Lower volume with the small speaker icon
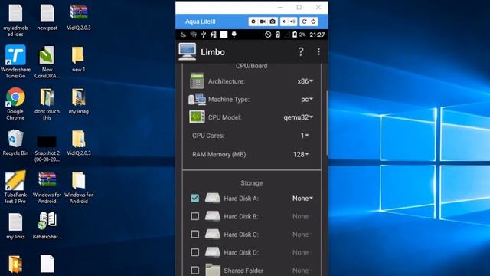Screen dimensions: 490x276 (284, 21)
